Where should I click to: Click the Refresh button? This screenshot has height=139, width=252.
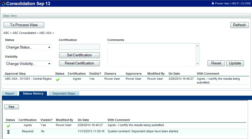point(239,25)
